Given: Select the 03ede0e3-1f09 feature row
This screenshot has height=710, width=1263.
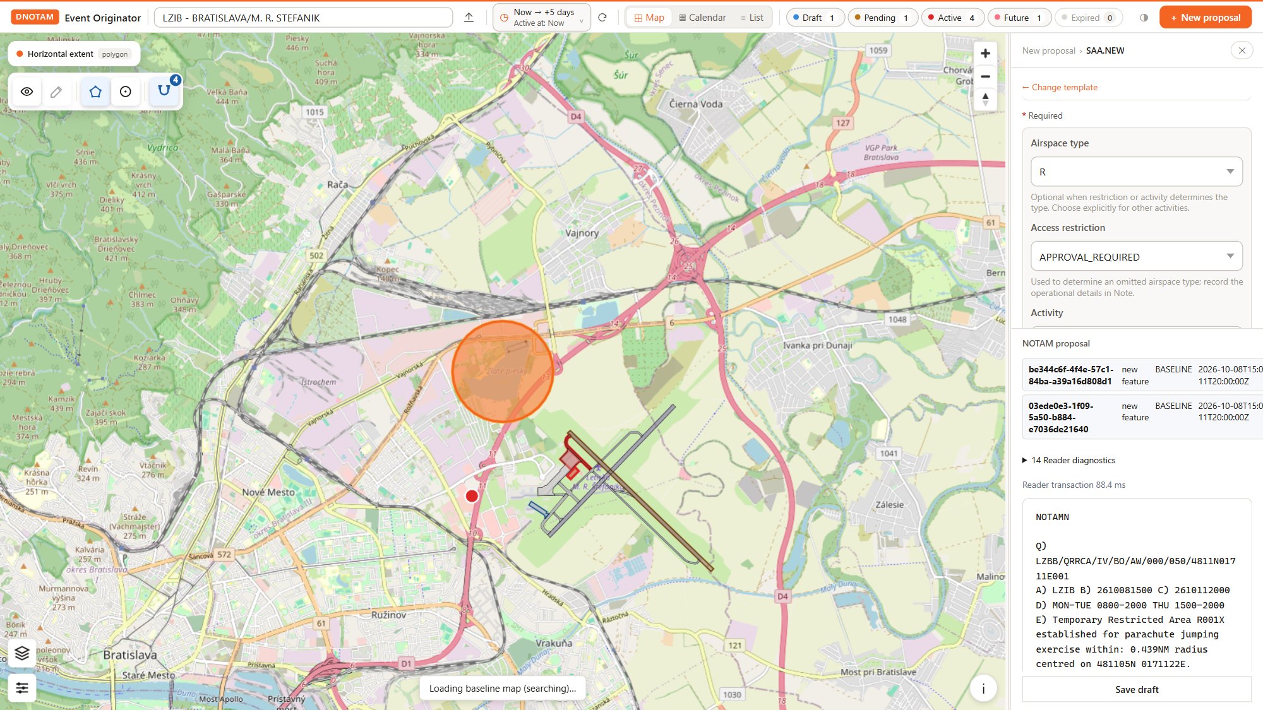Looking at the screenshot, I should point(1142,417).
